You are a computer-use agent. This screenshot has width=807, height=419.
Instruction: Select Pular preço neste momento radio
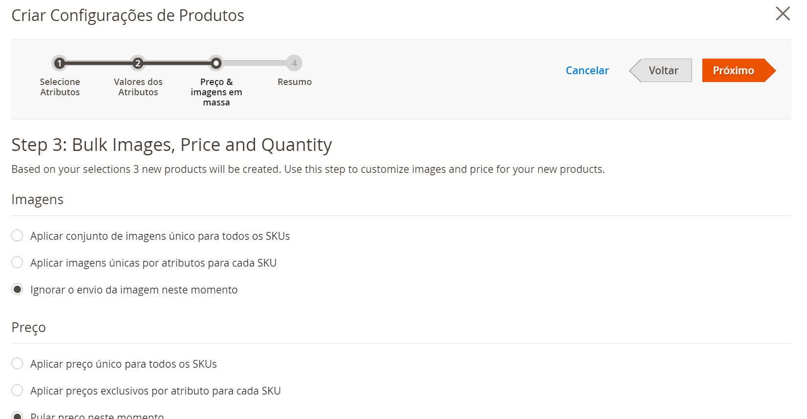pos(17,416)
